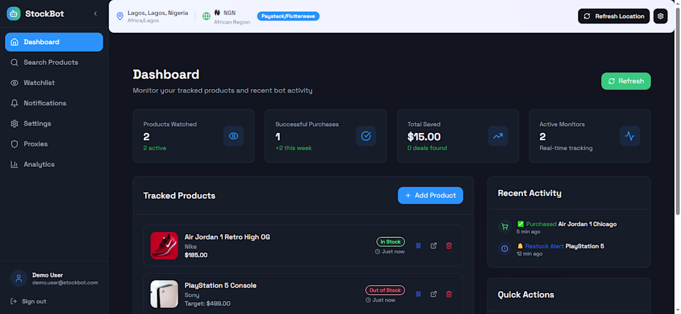
Task: Open external link for PlayStation 5 Console
Action: click(433, 294)
